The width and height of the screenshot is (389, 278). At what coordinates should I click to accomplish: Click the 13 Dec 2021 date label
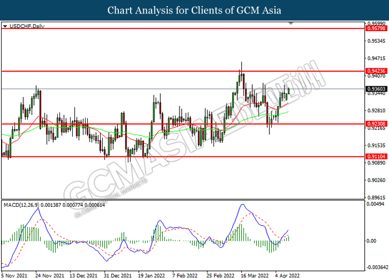pos(83,275)
